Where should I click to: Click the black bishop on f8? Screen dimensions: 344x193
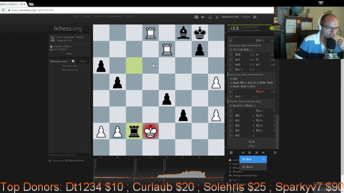coord(183,33)
